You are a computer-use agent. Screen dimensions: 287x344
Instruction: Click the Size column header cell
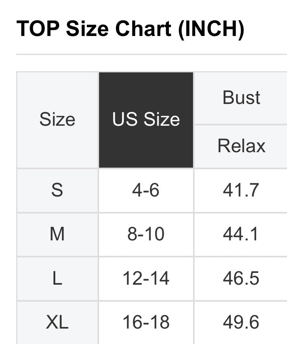(57, 119)
